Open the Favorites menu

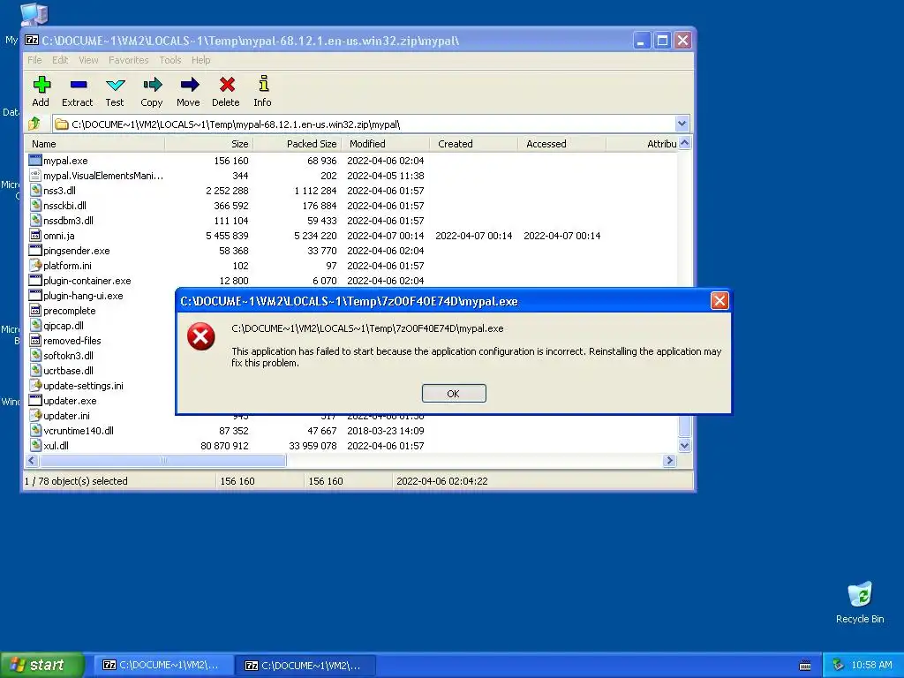129,60
